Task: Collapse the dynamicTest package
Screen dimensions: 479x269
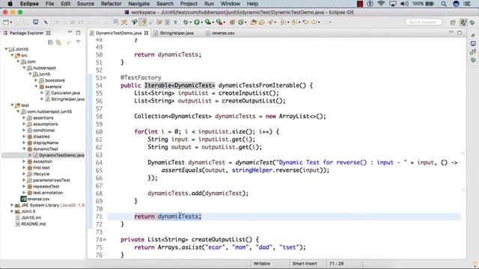Action: point(24,149)
